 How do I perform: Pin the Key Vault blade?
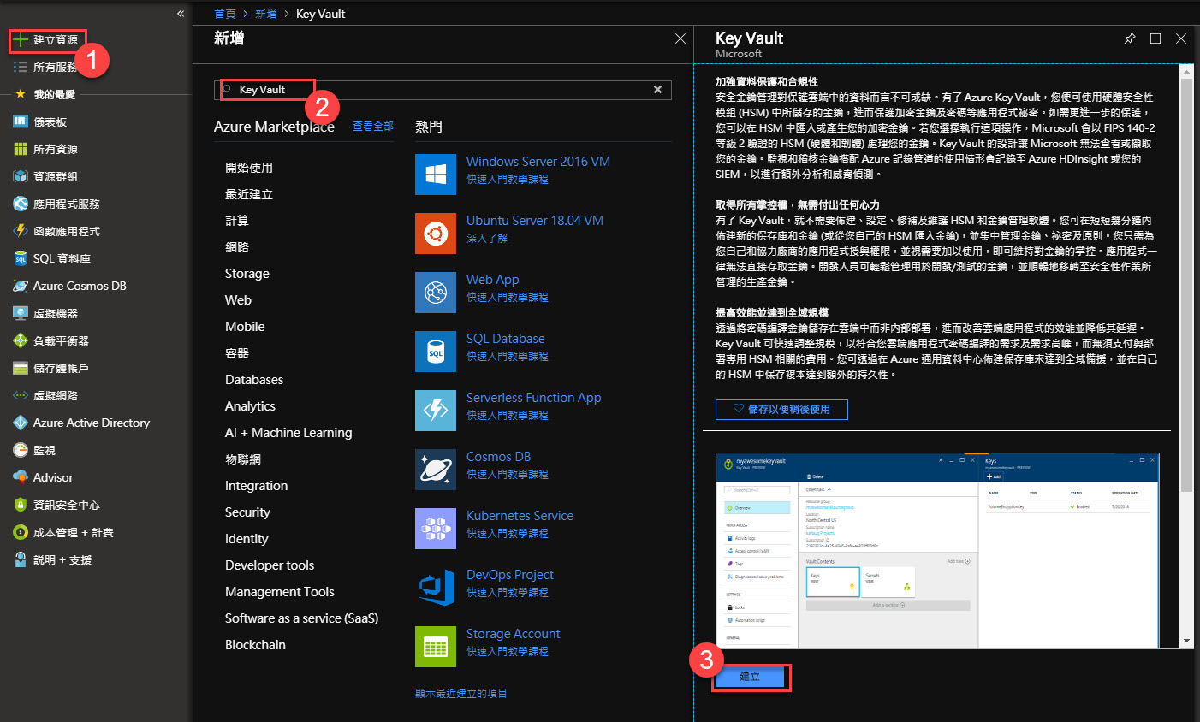pos(1130,38)
